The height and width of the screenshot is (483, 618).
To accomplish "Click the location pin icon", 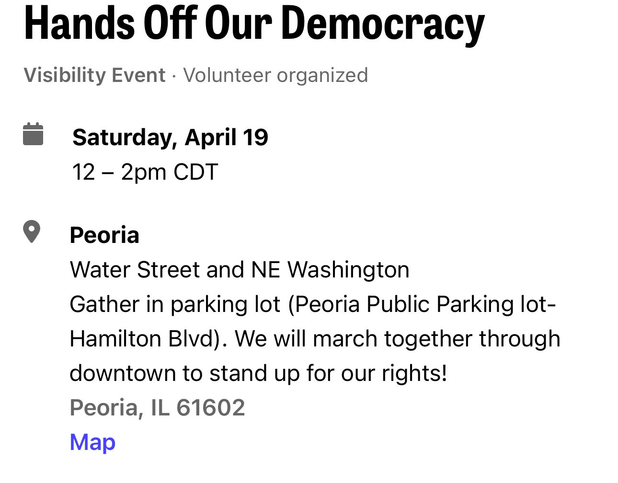I will click(x=32, y=232).
